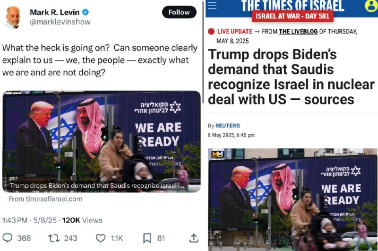Open the article's billboard photo
Screen dimensions: 378x251
pyautogui.click(x=292, y=199)
